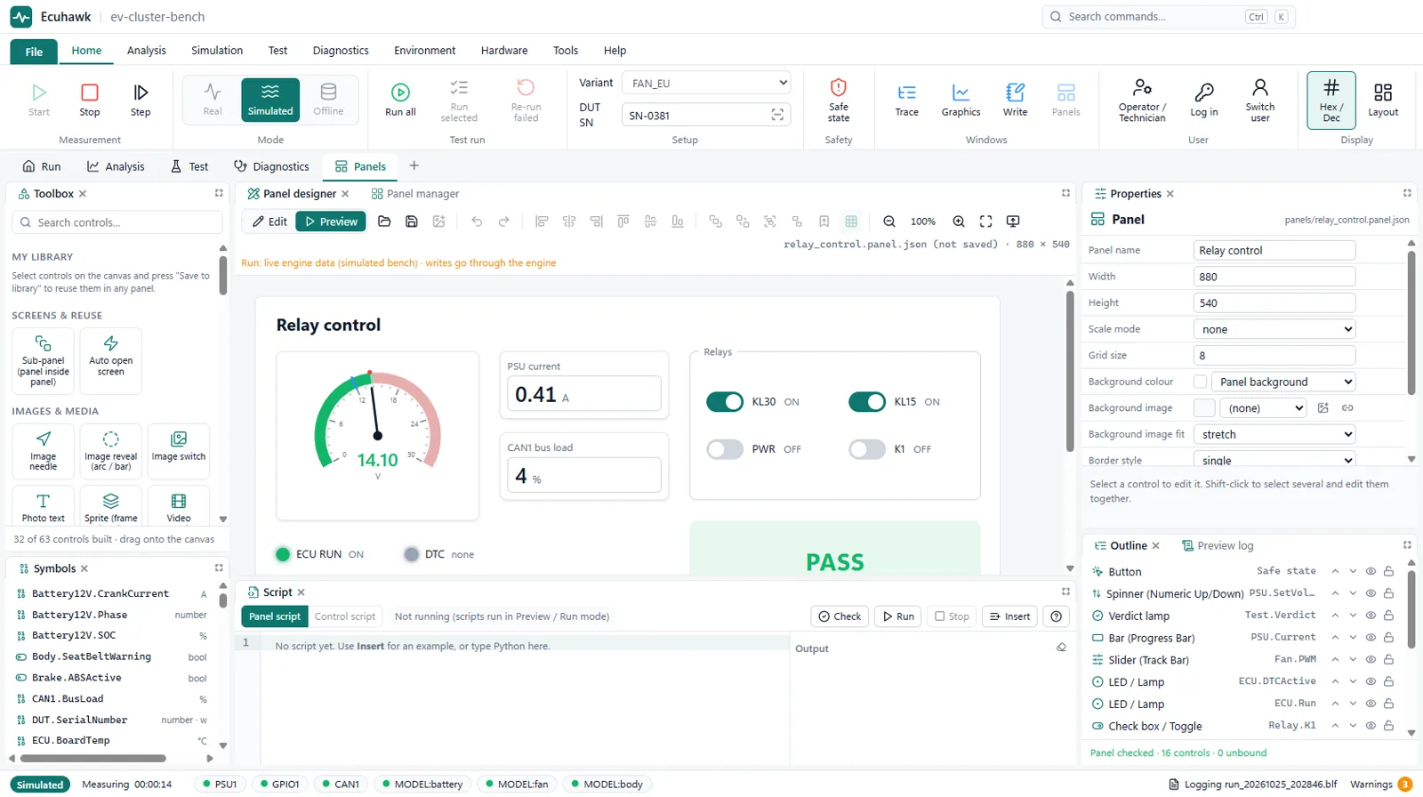Zoom out the panel canvas

[x=889, y=221]
